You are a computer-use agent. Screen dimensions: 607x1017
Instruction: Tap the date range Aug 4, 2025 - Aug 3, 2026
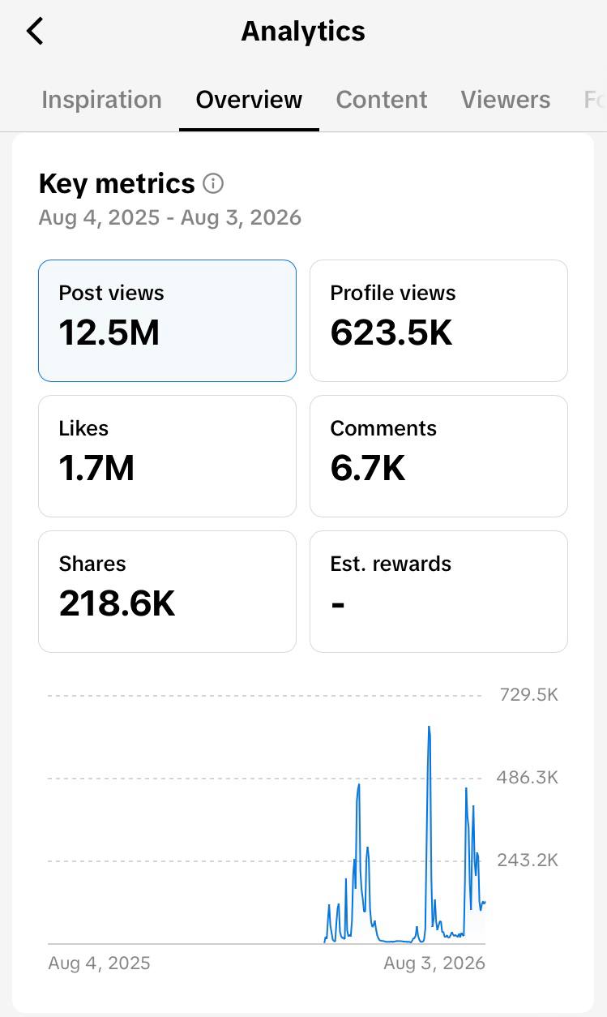click(170, 217)
